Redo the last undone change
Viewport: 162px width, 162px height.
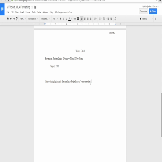pyautogui.click(x=14, y=19)
